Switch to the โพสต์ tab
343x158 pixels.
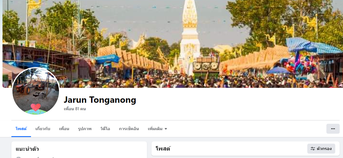point(21,129)
